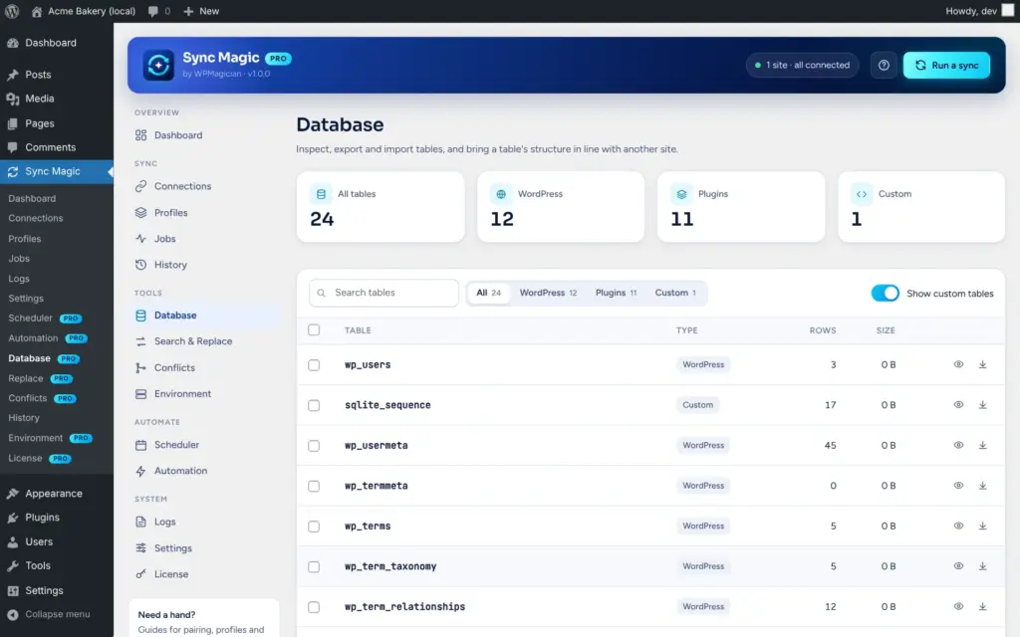Click the Plugins layers card icon
This screenshot has width=1020, height=637.
coord(681,194)
